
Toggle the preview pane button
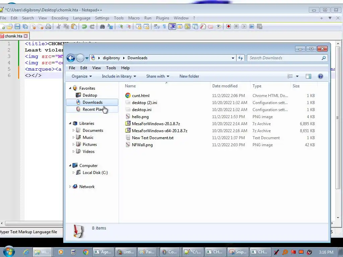point(308,76)
